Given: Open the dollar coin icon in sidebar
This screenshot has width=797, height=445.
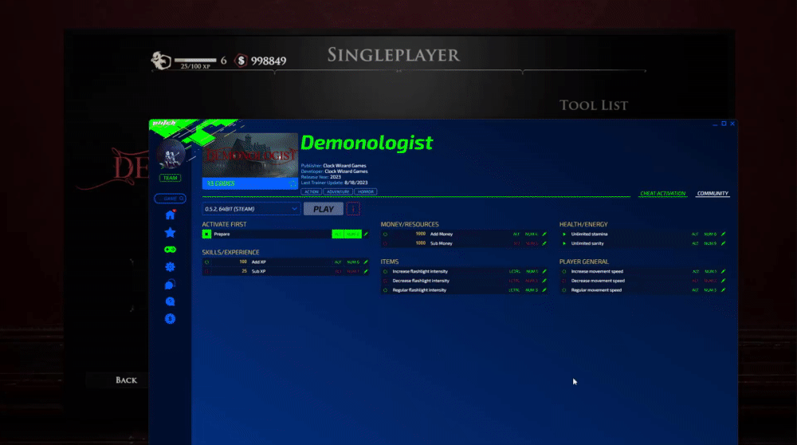Looking at the screenshot, I should pos(170,319).
